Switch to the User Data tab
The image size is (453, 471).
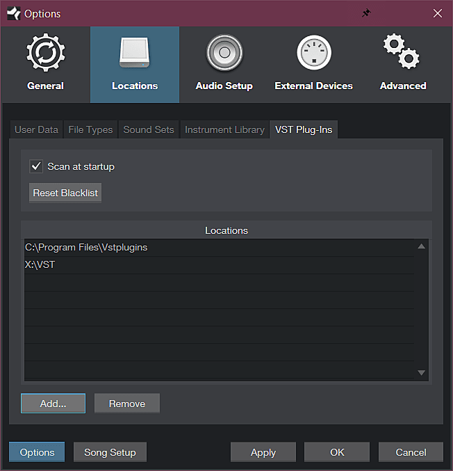tap(36, 129)
